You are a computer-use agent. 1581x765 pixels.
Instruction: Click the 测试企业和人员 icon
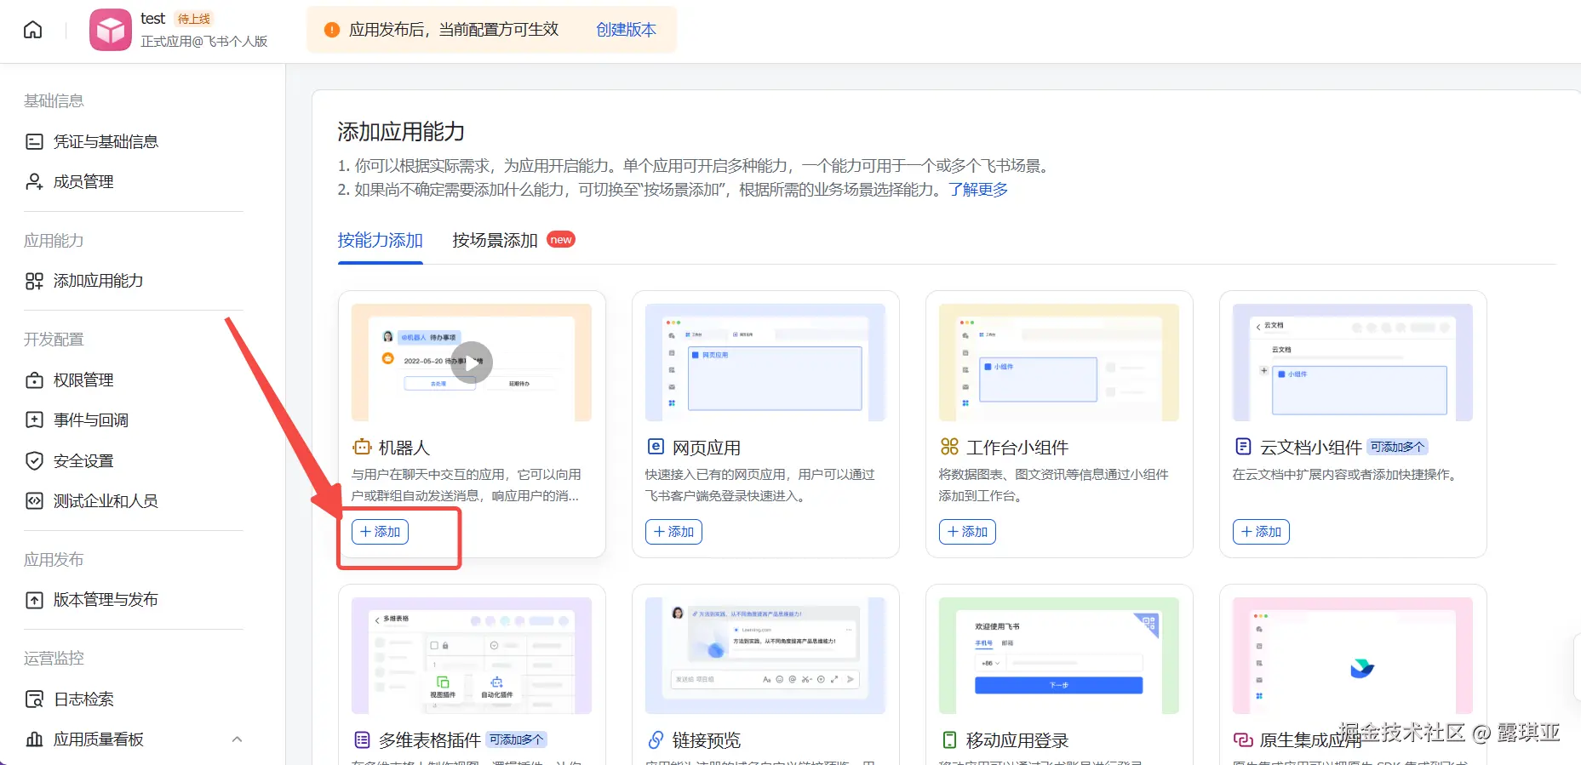(x=34, y=500)
